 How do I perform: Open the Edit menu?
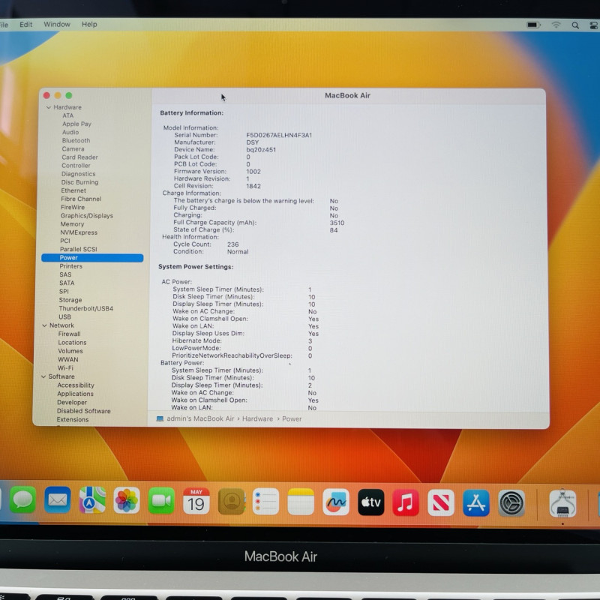tap(26, 25)
